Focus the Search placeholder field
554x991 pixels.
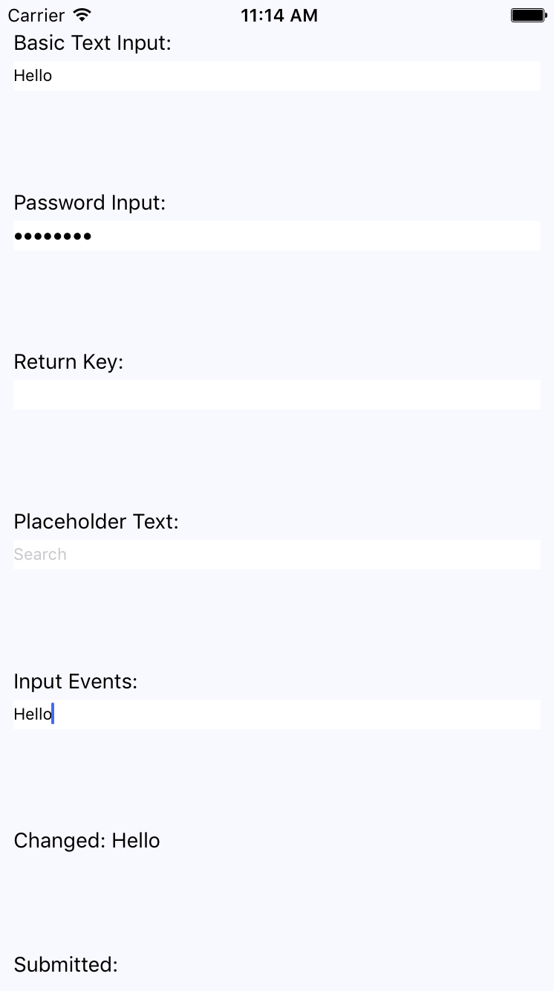pos(276,555)
